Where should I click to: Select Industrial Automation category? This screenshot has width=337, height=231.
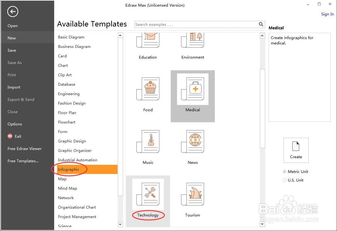(77, 160)
